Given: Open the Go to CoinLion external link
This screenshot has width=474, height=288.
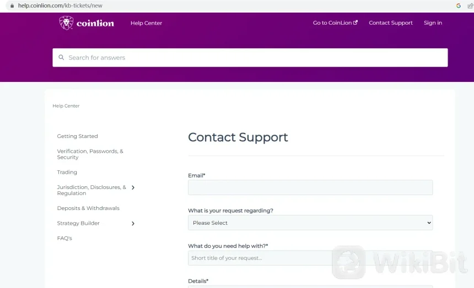Looking at the screenshot, I should [335, 23].
